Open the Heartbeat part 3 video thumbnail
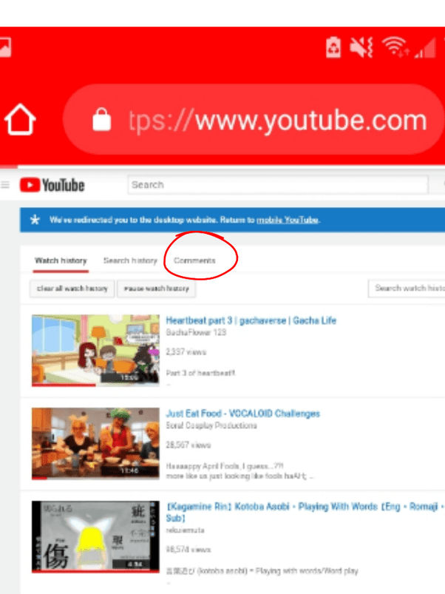The image size is (445, 594). (95, 351)
